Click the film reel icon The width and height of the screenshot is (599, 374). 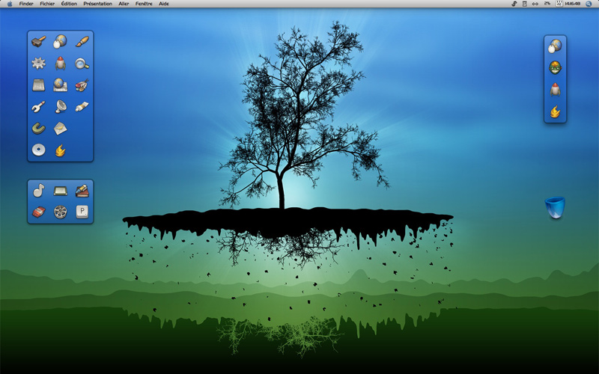pos(61,212)
